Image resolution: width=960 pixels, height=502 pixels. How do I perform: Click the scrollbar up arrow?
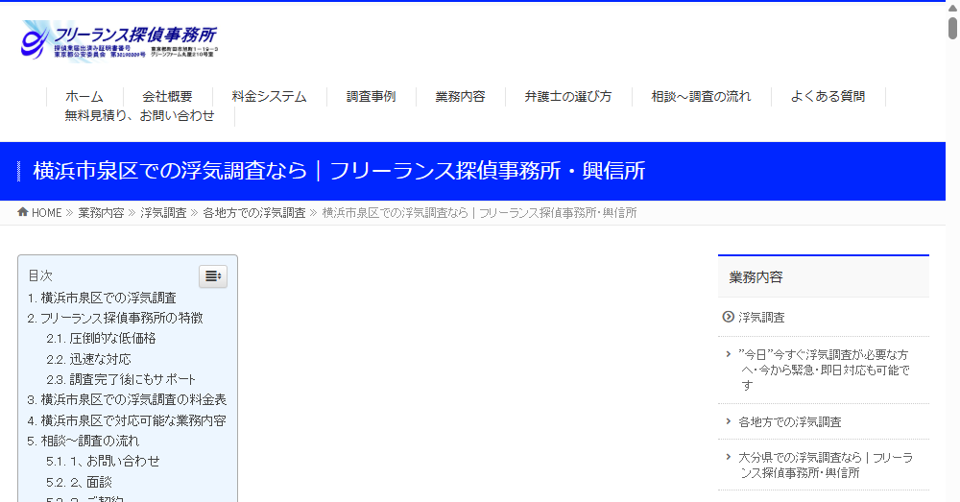(x=952, y=7)
